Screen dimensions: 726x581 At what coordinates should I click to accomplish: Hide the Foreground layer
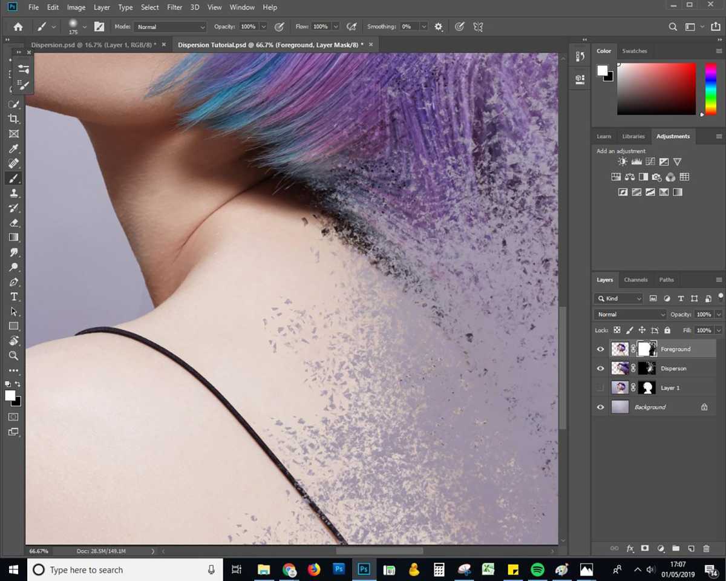tap(600, 349)
